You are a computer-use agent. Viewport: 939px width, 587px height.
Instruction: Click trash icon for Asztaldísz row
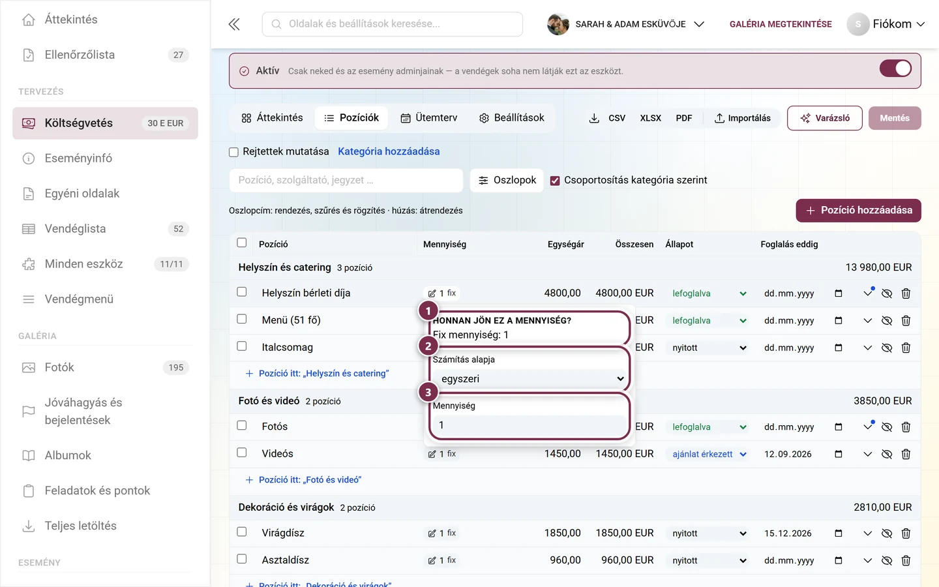[906, 560]
